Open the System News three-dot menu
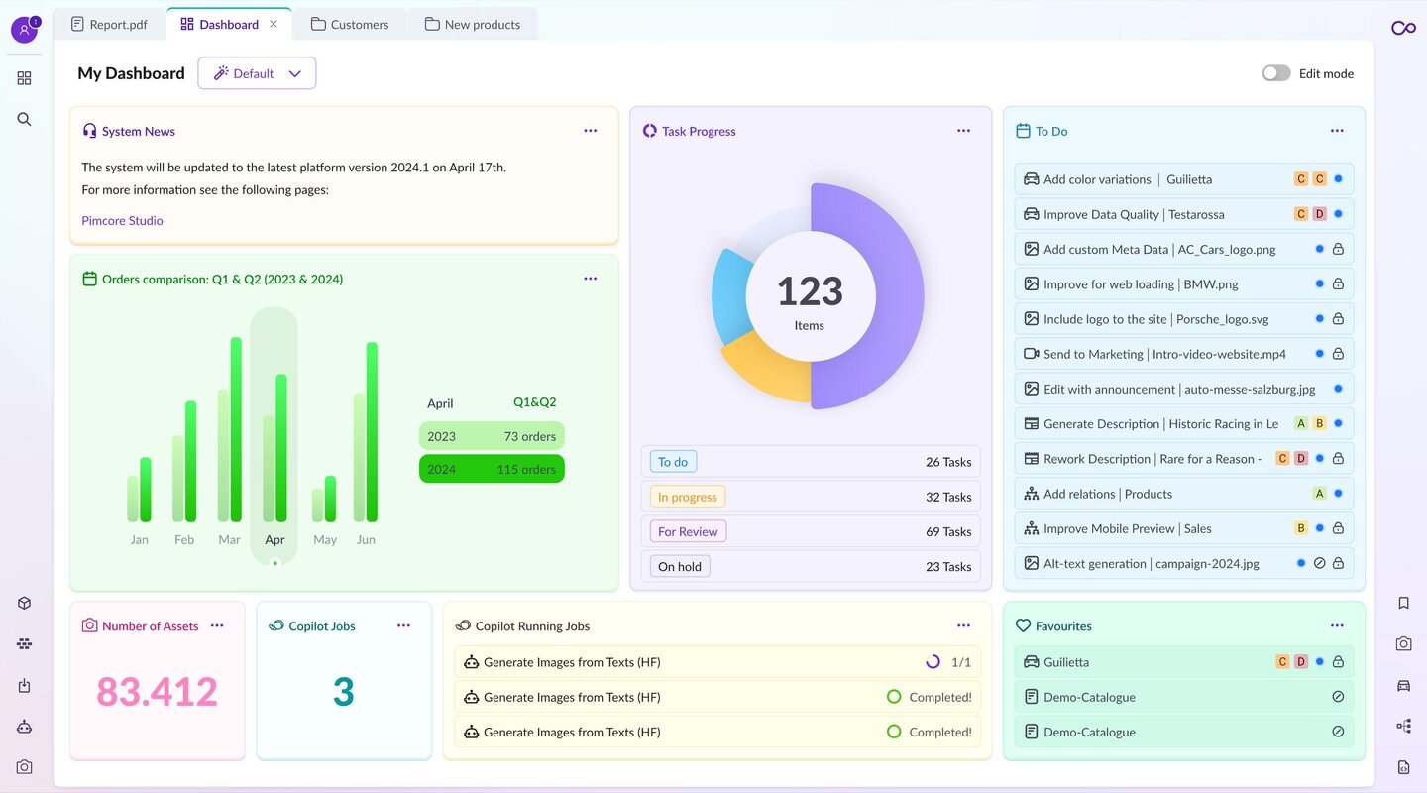The image size is (1427, 793). 591,131
